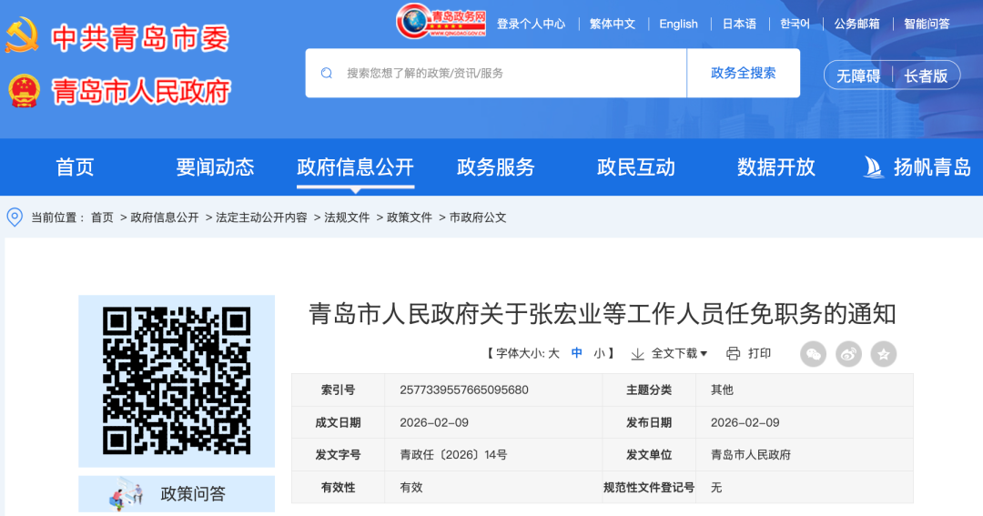Screen dimensions: 983x516
Task: Open the 政民互动 navigation tab
Action: (636, 167)
